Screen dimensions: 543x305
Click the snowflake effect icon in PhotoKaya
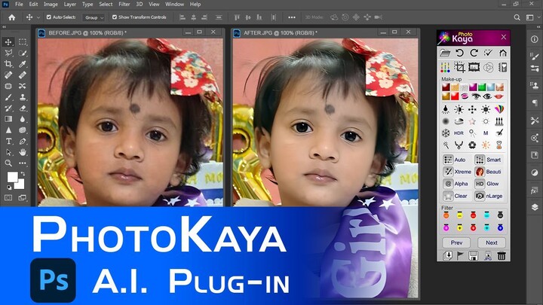(446, 133)
